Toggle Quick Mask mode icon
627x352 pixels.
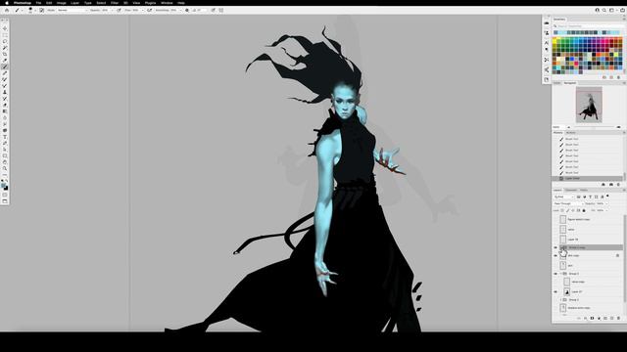click(x=5, y=196)
